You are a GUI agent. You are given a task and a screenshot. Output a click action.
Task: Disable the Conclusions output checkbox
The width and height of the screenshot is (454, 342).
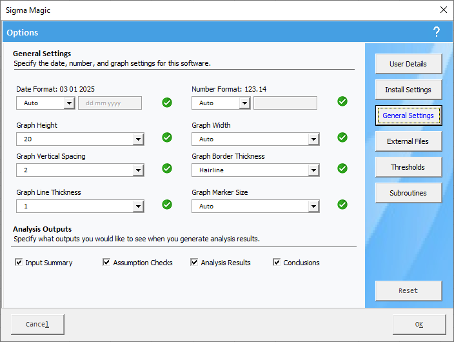(x=277, y=263)
